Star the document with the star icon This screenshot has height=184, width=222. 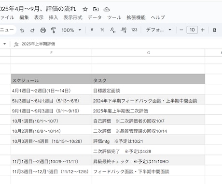coord(85,9)
